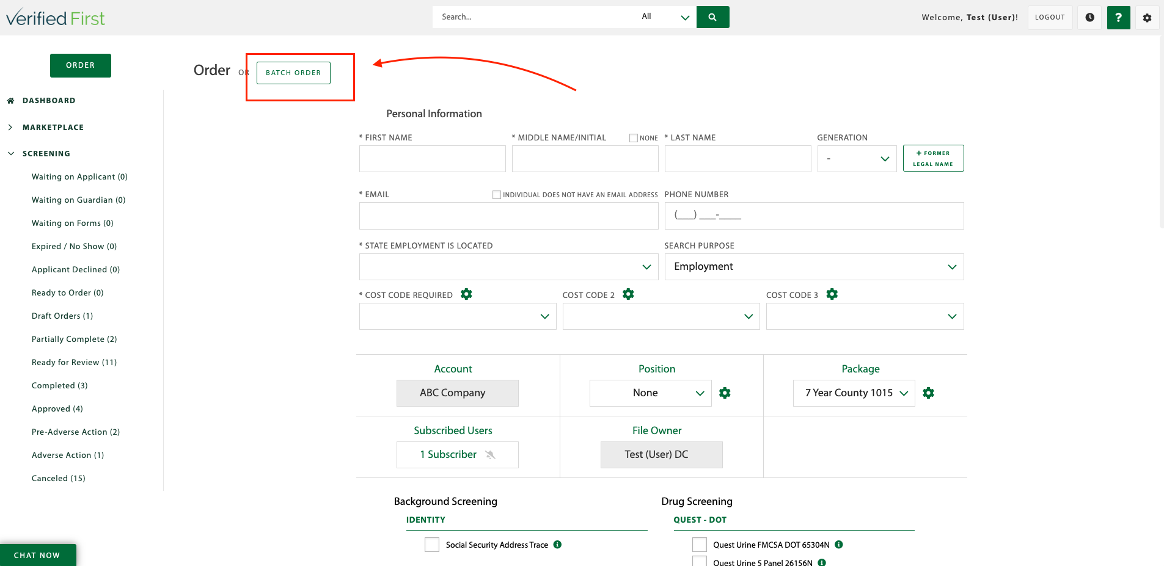Open the clock history icon
This screenshot has width=1164, height=566.
click(1089, 18)
